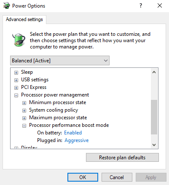169x185 pixels.
Task: Expand the PCI Express node
Action: pyautogui.click(x=16, y=88)
